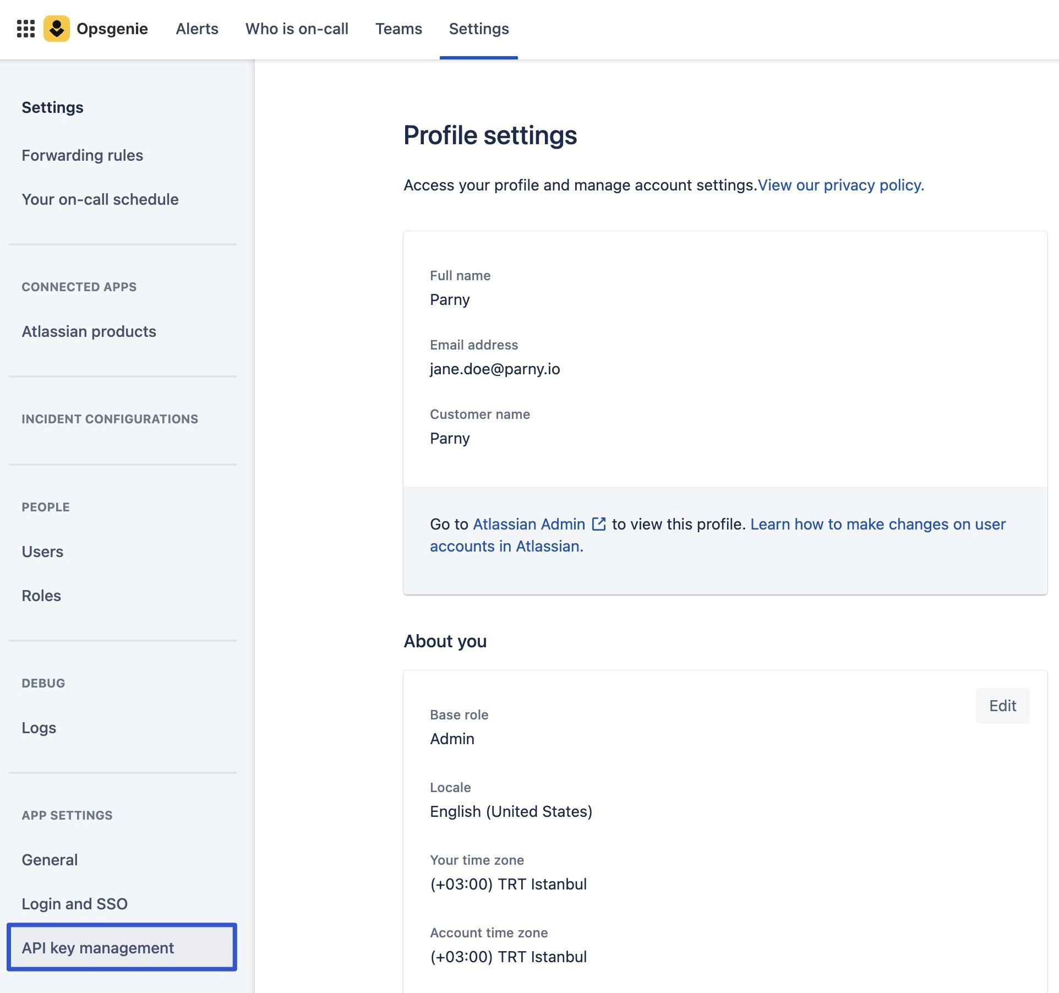This screenshot has width=1059, height=993.
Task: Open the app switcher grid icon
Action: pos(26,29)
